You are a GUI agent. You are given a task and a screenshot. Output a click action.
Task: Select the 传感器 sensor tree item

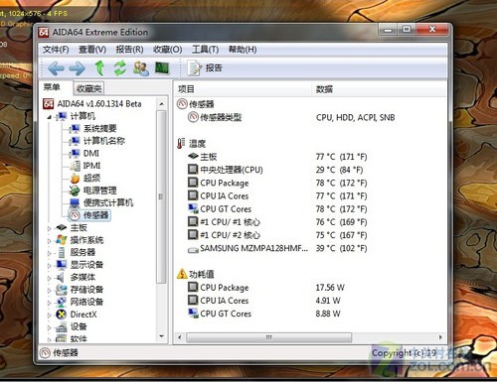pos(89,215)
